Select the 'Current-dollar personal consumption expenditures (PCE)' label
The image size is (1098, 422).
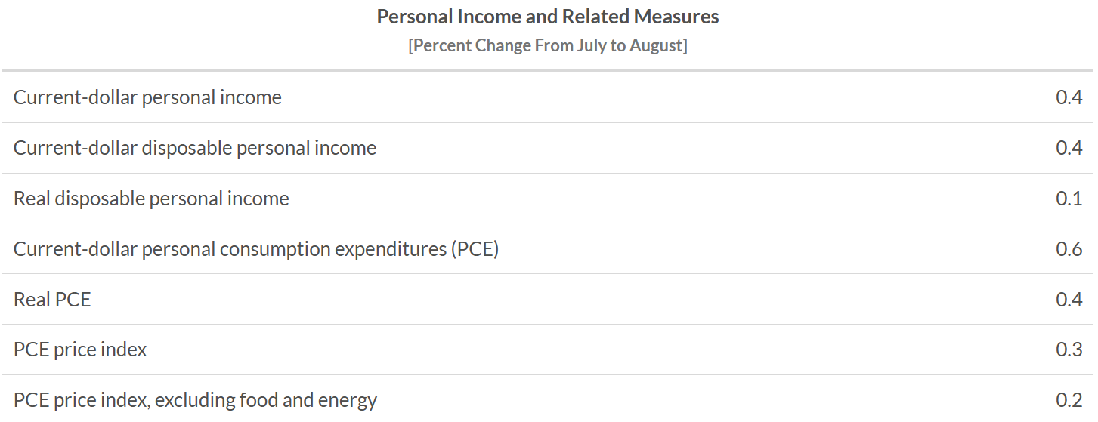[x=256, y=249]
